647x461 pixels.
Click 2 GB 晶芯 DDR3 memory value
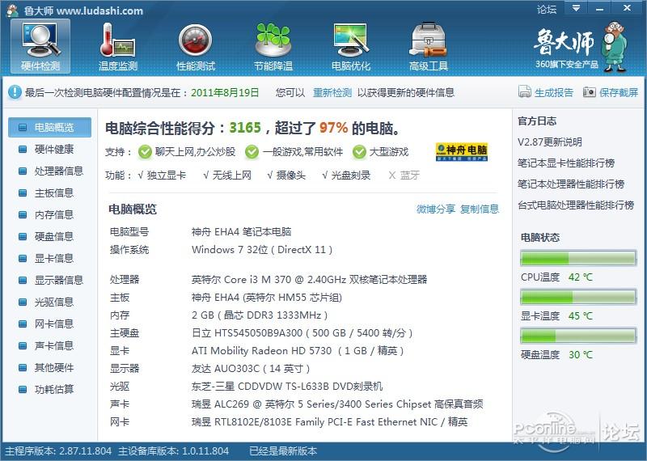click(x=260, y=315)
